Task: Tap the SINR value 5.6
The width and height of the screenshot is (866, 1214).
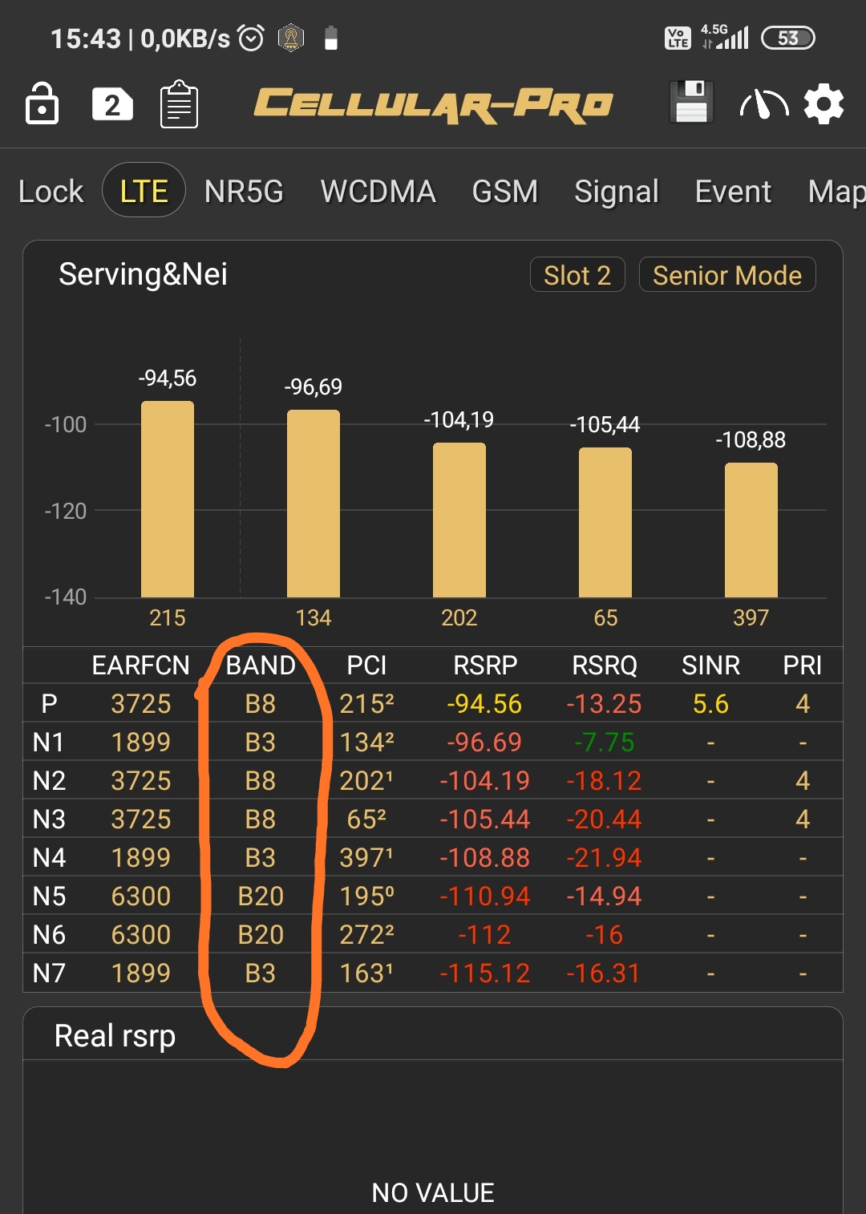Action: click(x=710, y=704)
